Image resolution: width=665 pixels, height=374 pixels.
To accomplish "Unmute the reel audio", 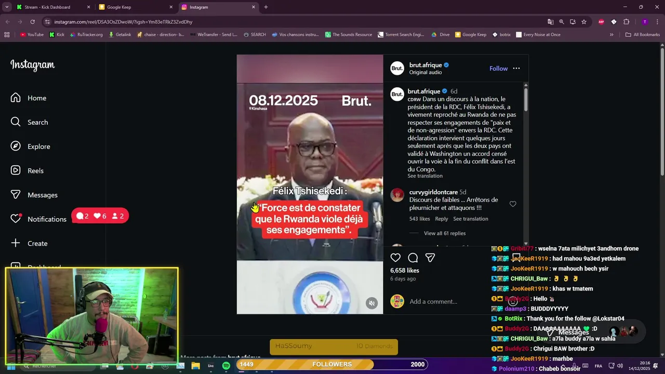I will point(371,303).
